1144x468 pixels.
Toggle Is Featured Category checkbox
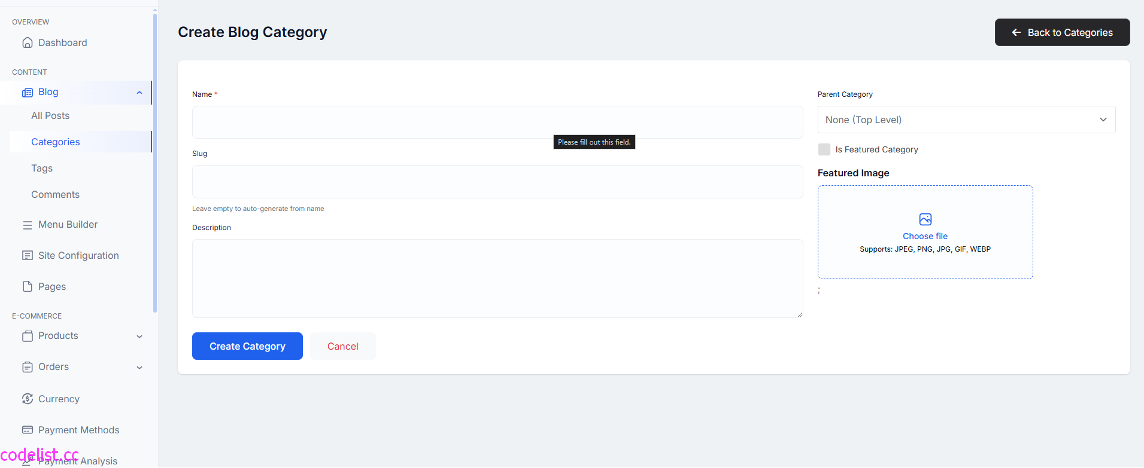click(x=824, y=149)
